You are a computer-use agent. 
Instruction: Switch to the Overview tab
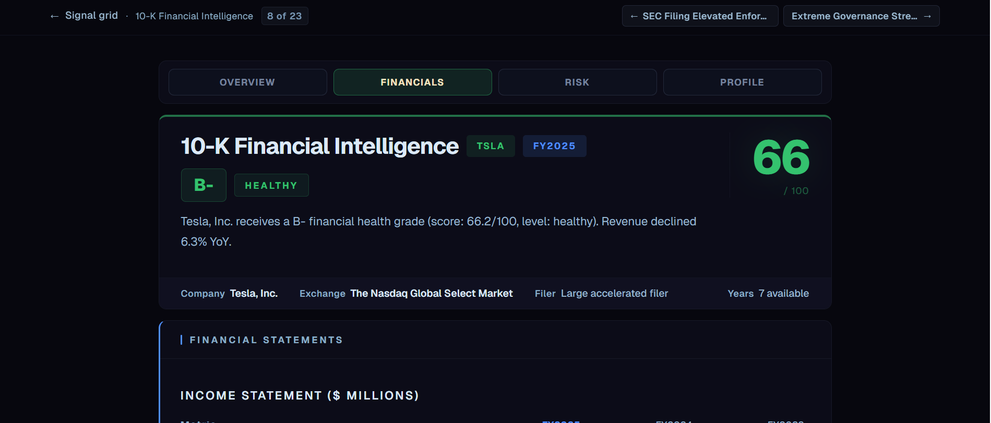(x=247, y=82)
